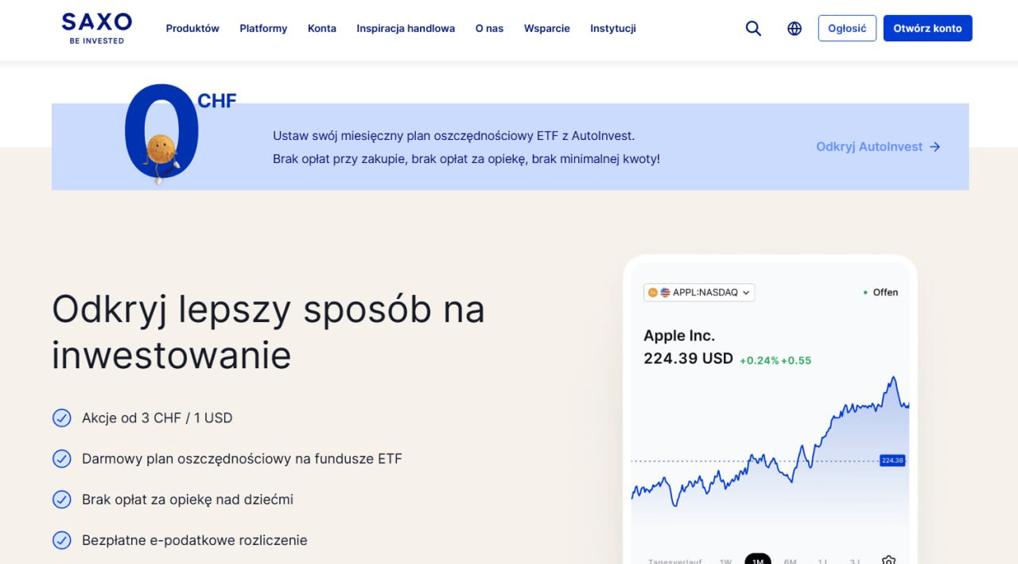Click checkmark beside Bezpłatne e-podatkowe rozliczenie

(62, 540)
